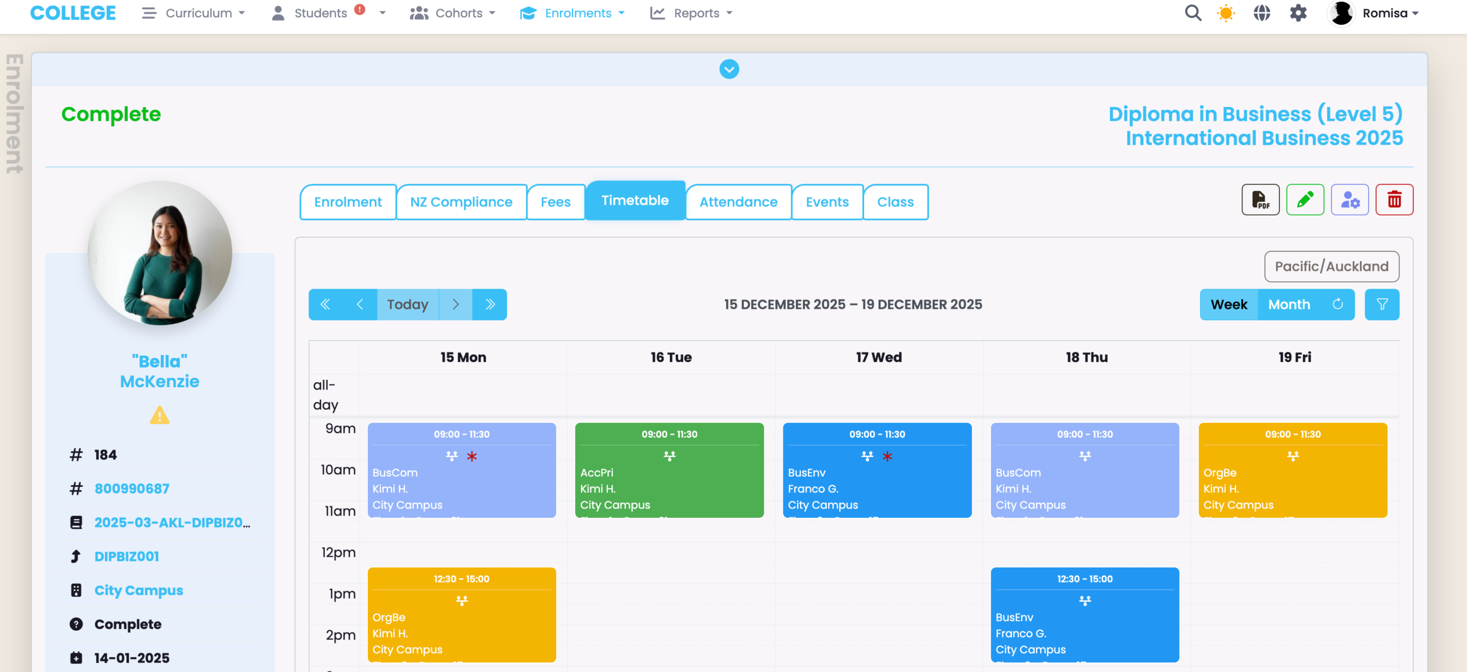Open the DIPBIZ001 link

pyautogui.click(x=127, y=556)
